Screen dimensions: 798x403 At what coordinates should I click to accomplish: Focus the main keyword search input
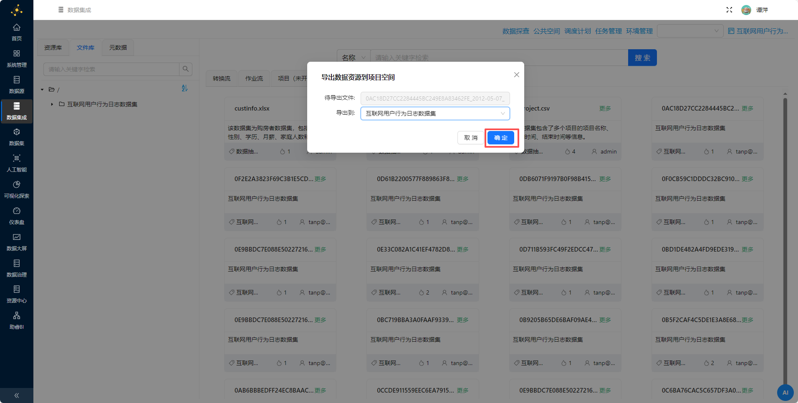(x=499, y=58)
